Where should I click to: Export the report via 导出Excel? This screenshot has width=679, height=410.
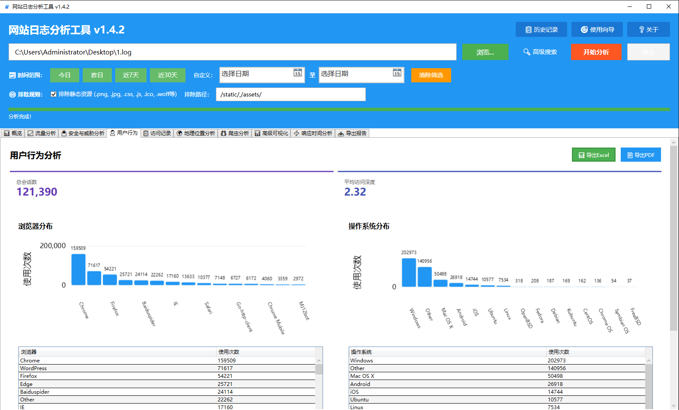[593, 155]
